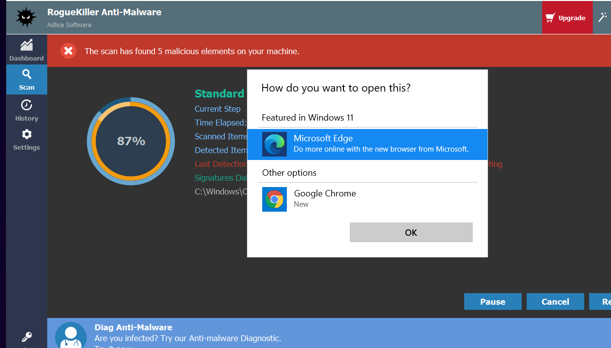Image resolution: width=611 pixels, height=348 pixels.
Task: Click the Adlice Software subtitle
Action: click(69, 25)
